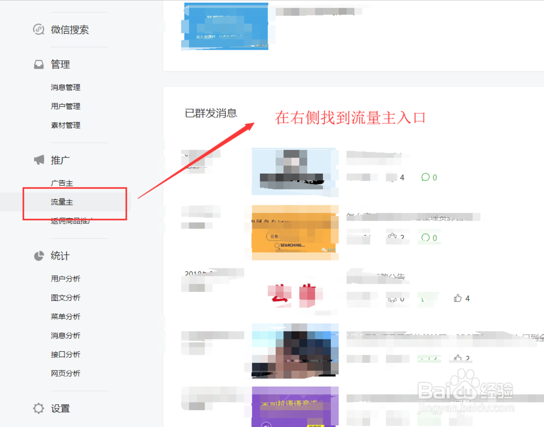
Task: Click the 统计 section heading
Action: [x=60, y=255]
